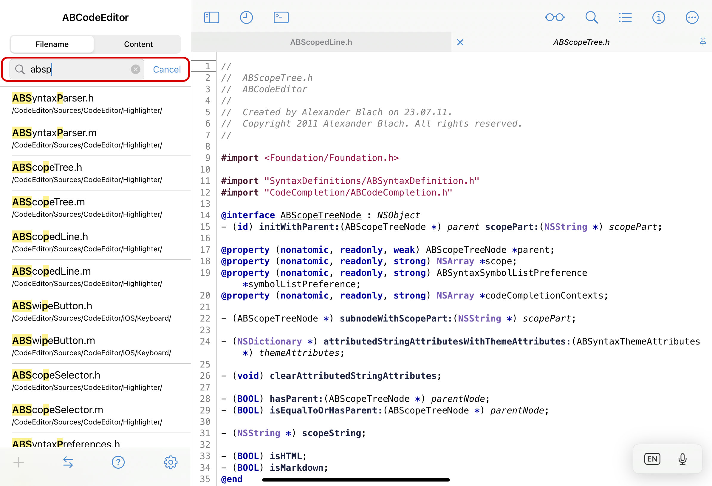Switch to the ABScopedLine.h tab
The width and height of the screenshot is (712, 486).
pos(321,42)
